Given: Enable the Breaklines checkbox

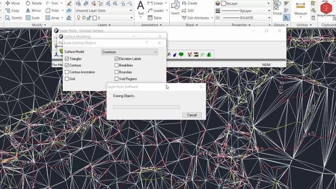Looking at the screenshot, I should click(117, 65).
